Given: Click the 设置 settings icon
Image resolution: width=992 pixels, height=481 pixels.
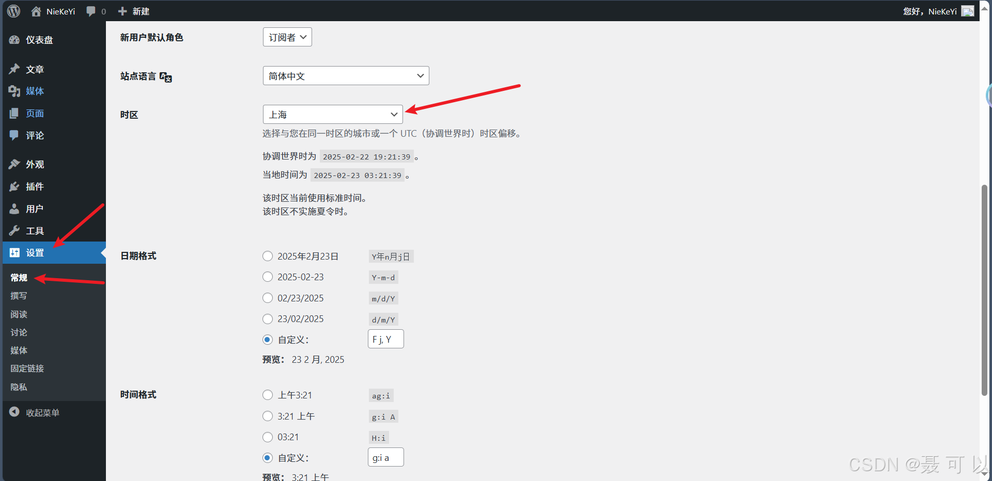Looking at the screenshot, I should pyautogui.click(x=14, y=252).
